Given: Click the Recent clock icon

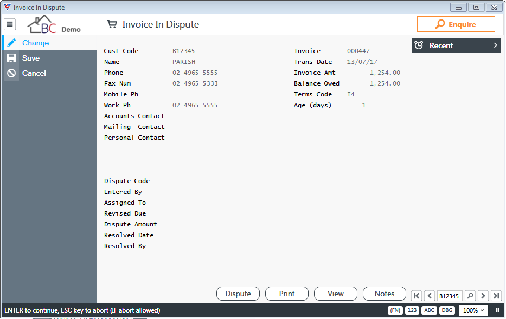Looking at the screenshot, I should tap(419, 45).
